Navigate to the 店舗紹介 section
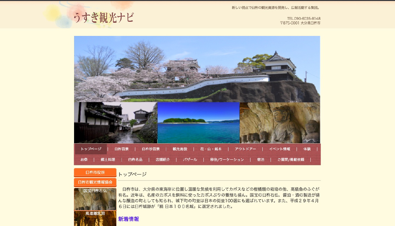 click(162, 159)
